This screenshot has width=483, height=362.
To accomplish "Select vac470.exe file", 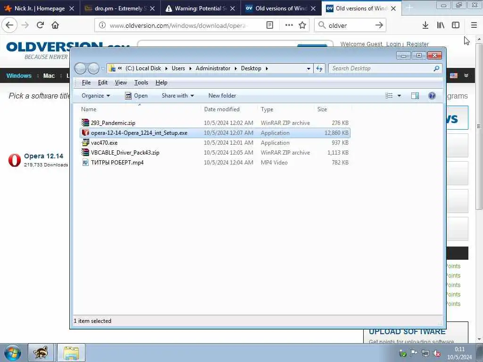I will (x=215, y=142).
